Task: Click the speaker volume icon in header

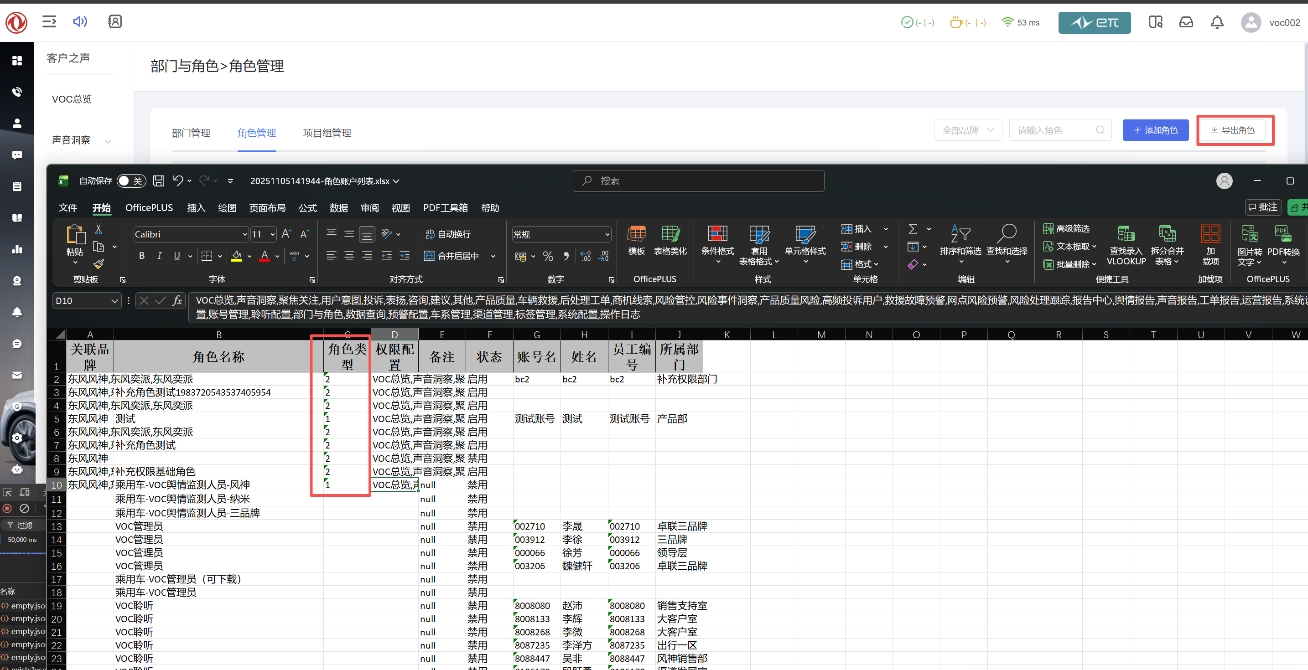Action: [x=80, y=21]
